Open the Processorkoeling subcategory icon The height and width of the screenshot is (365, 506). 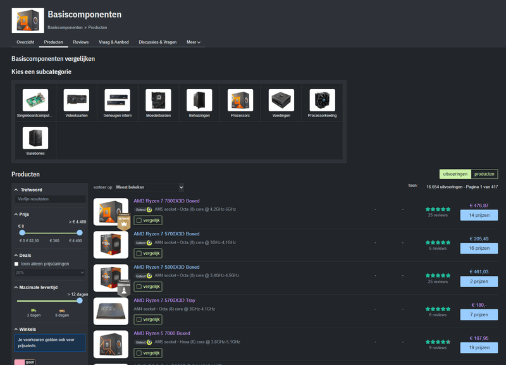click(x=323, y=100)
